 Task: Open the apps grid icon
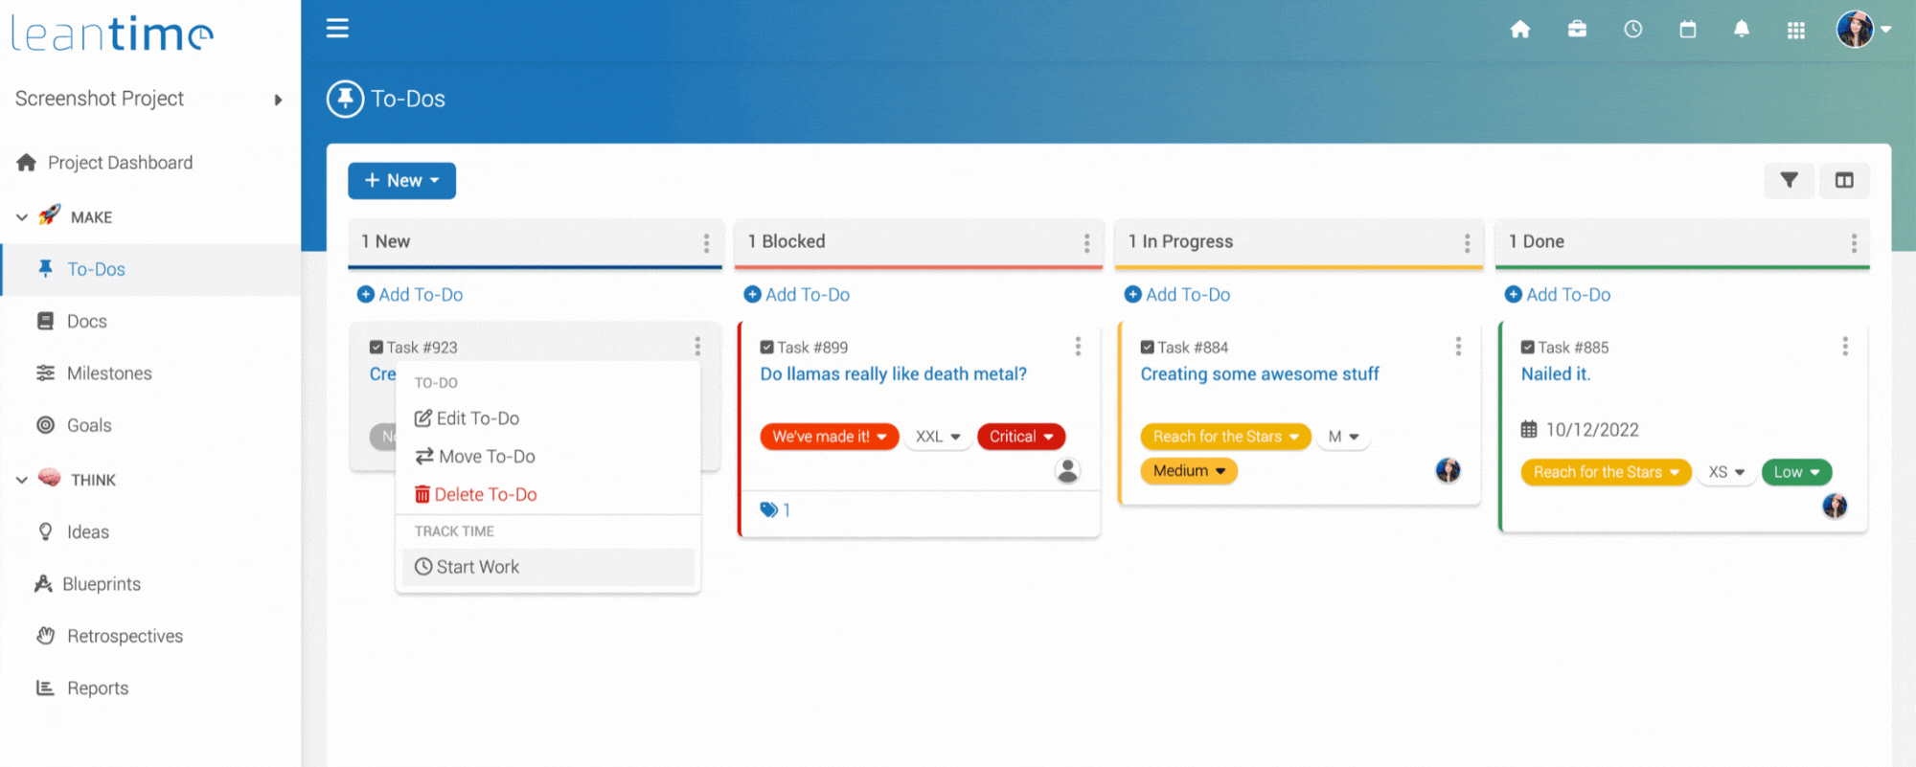point(1796,31)
